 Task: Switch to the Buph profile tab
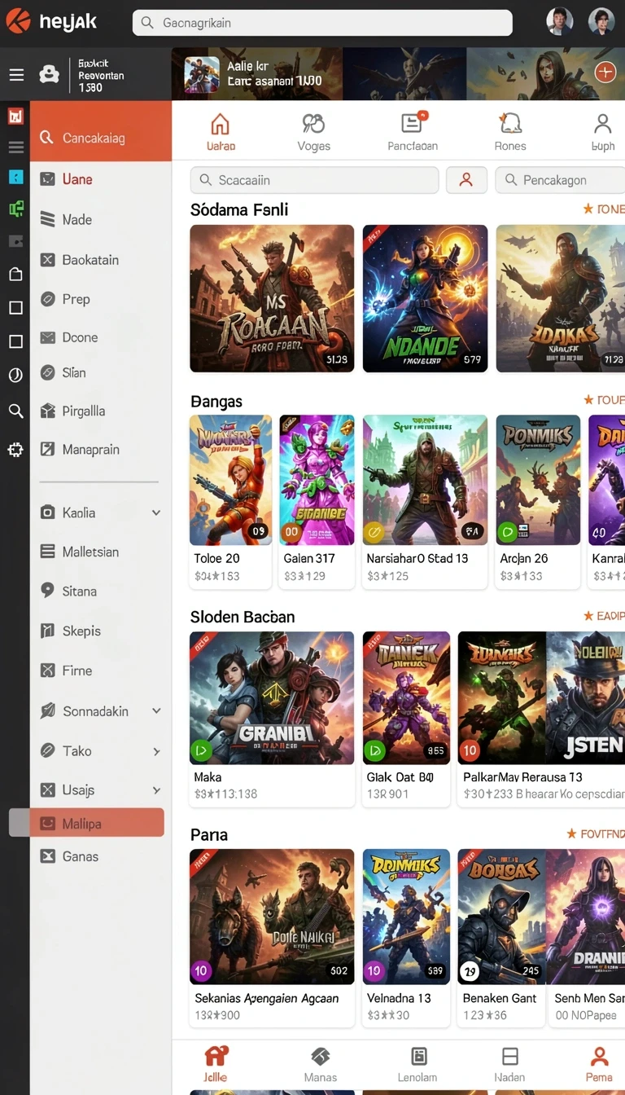click(603, 133)
